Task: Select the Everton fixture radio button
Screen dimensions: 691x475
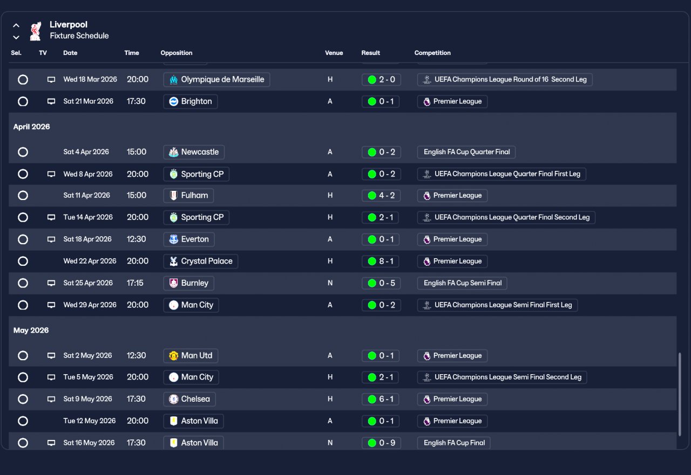Action: tap(23, 239)
